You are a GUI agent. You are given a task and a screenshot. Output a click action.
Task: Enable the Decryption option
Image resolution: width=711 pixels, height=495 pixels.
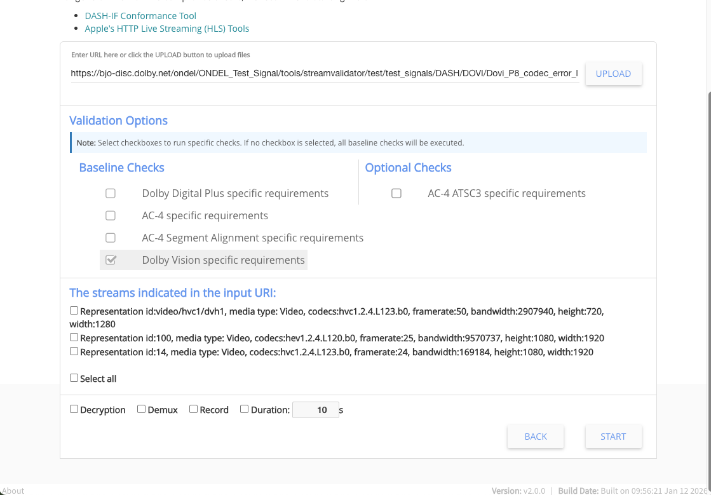tap(74, 409)
